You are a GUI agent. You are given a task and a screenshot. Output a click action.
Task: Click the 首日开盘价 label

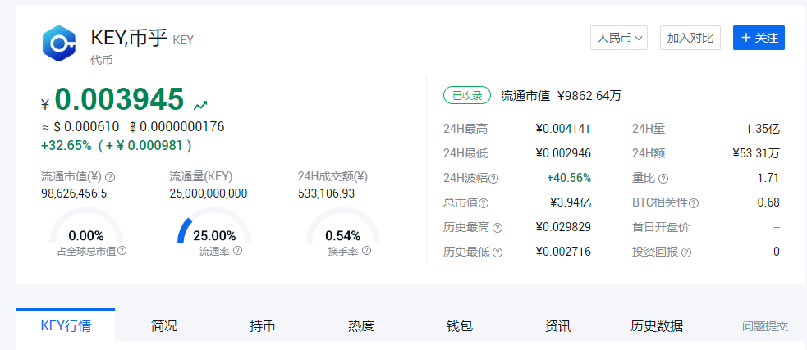(661, 227)
